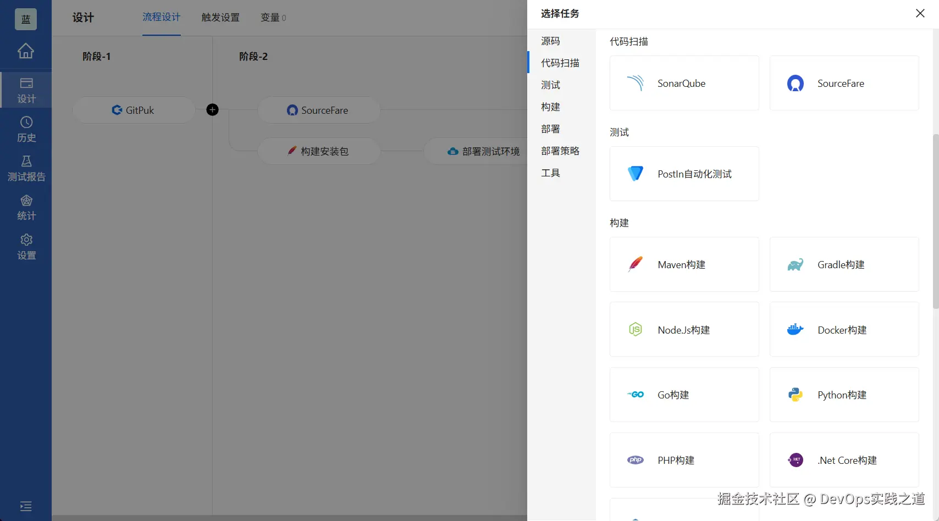
Task: Open 统计 statistics in sidebar
Action: (26, 208)
